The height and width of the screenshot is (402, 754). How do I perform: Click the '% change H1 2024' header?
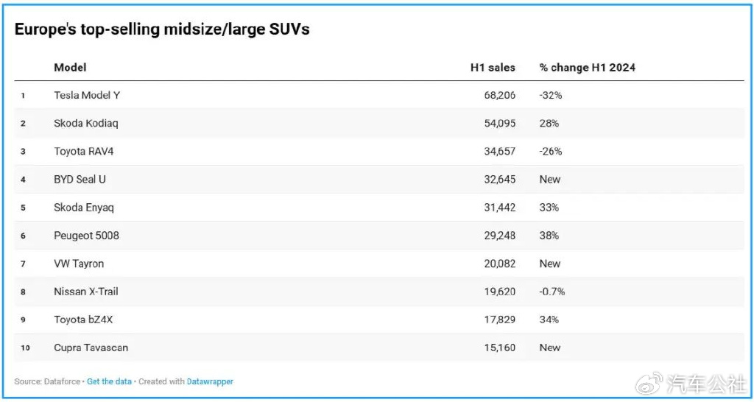(x=587, y=67)
